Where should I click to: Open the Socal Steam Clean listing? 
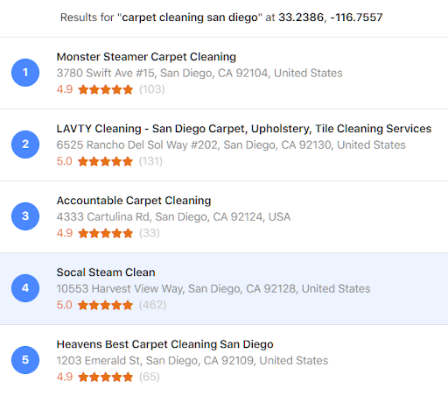pos(106,272)
